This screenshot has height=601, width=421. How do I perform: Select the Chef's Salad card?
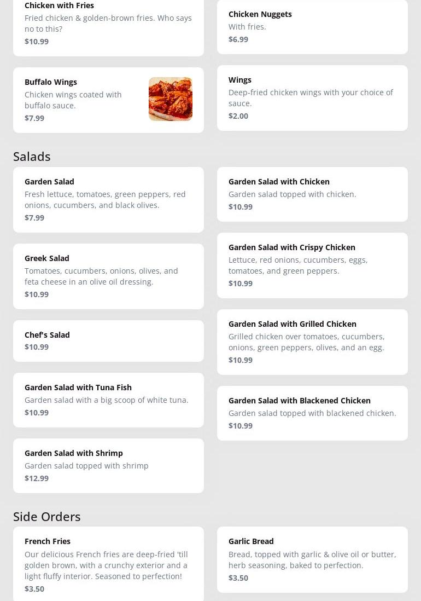[x=108, y=340]
